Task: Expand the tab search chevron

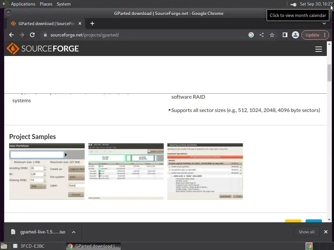Action: (324, 23)
